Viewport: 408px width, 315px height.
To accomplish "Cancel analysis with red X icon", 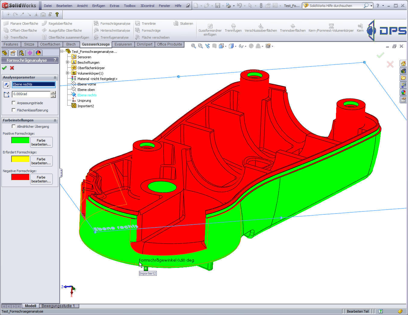I will click(12, 68).
